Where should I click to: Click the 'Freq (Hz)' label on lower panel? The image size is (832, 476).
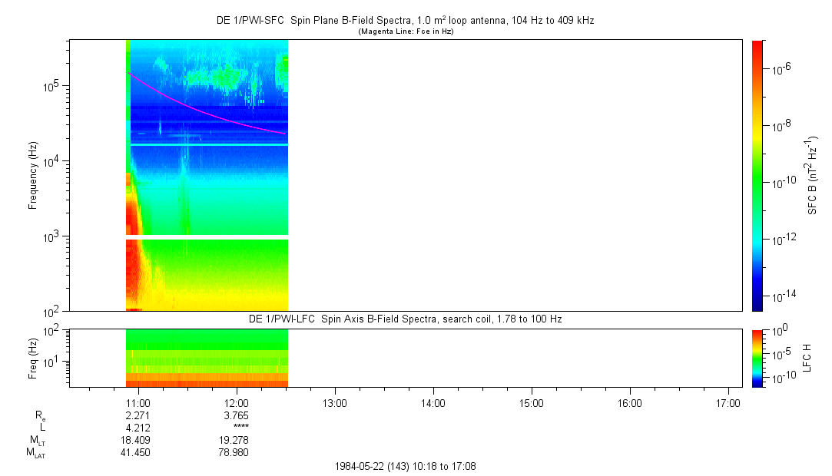point(33,357)
